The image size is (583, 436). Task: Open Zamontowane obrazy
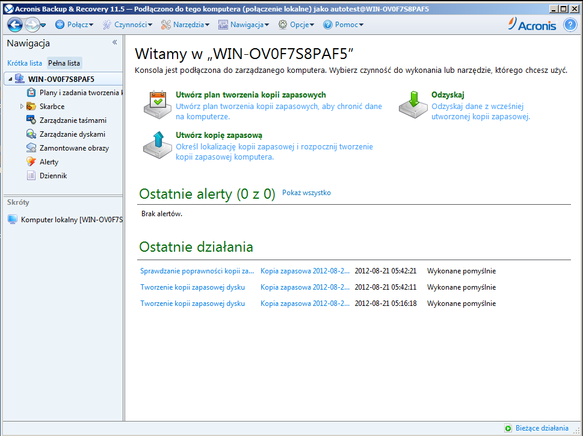click(x=75, y=148)
